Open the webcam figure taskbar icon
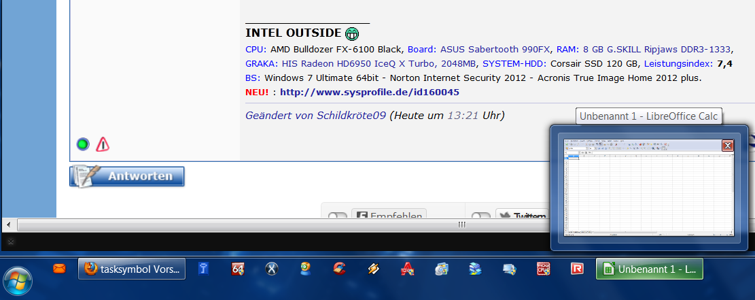The image size is (755, 300). click(305, 269)
